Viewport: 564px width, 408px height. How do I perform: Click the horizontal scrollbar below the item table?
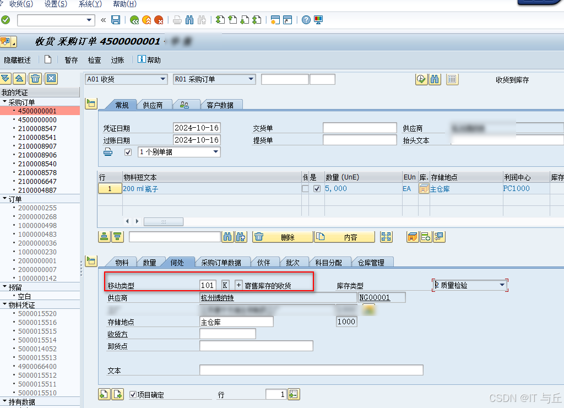[163, 221]
